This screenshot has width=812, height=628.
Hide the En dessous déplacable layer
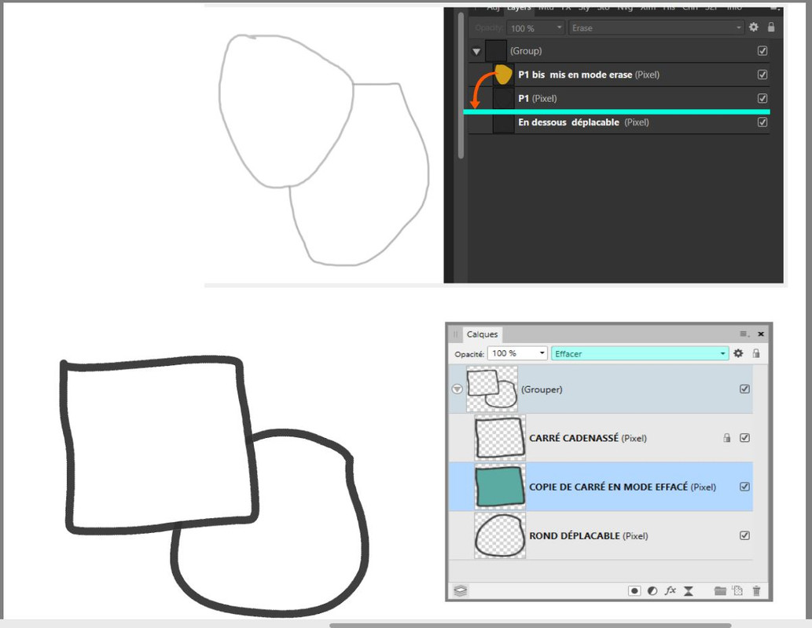click(762, 122)
